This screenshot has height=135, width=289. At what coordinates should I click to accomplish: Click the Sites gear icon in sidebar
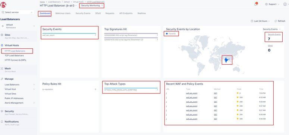point(2,35)
